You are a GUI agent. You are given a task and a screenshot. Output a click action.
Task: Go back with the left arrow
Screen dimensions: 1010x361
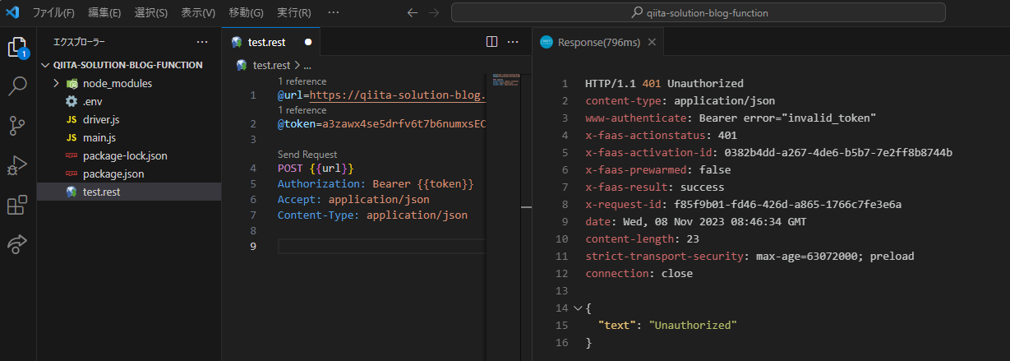[x=413, y=13]
